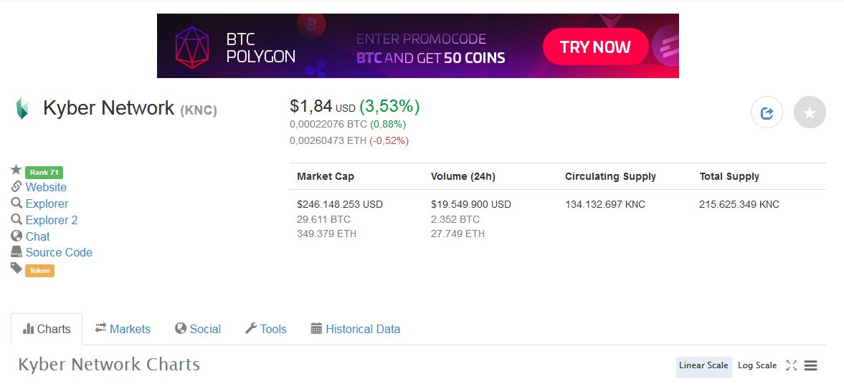Image resolution: width=844 pixels, height=389 pixels.
Task: Open the chart hamburger menu
Action: (x=811, y=365)
